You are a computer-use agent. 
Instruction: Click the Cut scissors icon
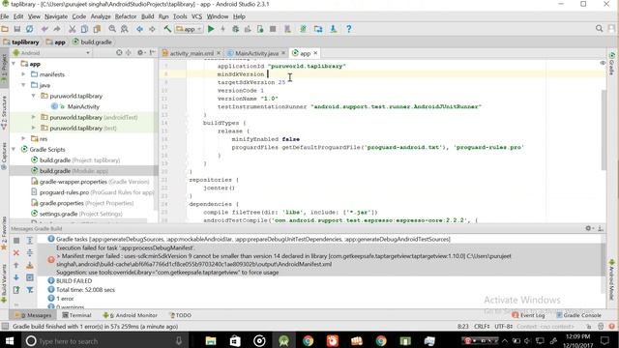point(72,29)
